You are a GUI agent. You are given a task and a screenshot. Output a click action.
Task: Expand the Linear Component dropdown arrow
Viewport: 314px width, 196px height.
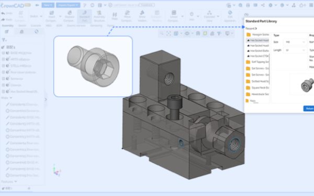click(x=182, y=16)
